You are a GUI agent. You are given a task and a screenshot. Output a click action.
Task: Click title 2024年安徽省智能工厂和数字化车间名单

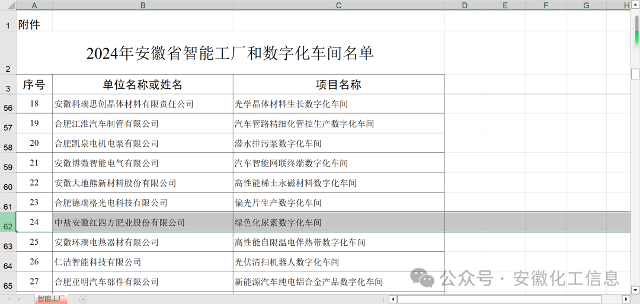coord(230,53)
